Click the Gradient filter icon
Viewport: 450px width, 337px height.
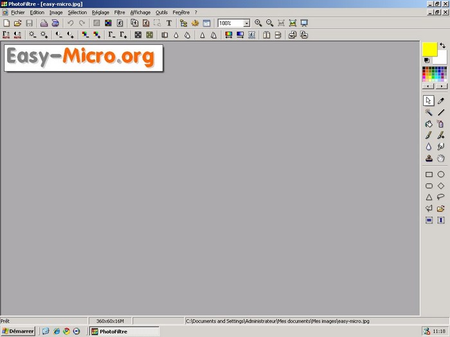point(240,35)
